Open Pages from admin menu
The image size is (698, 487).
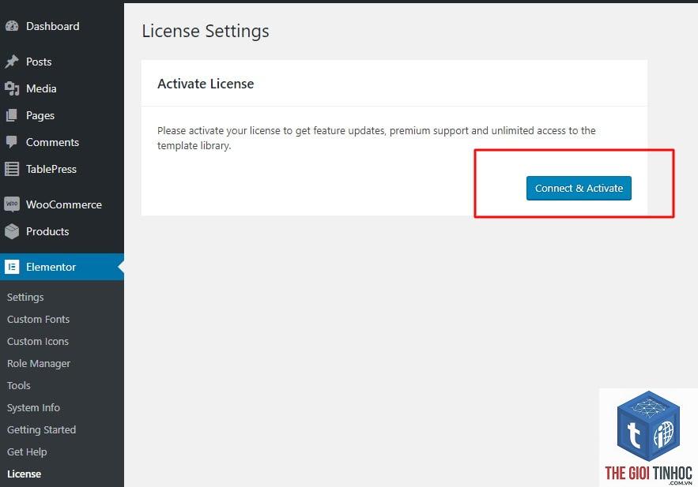pos(40,115)
